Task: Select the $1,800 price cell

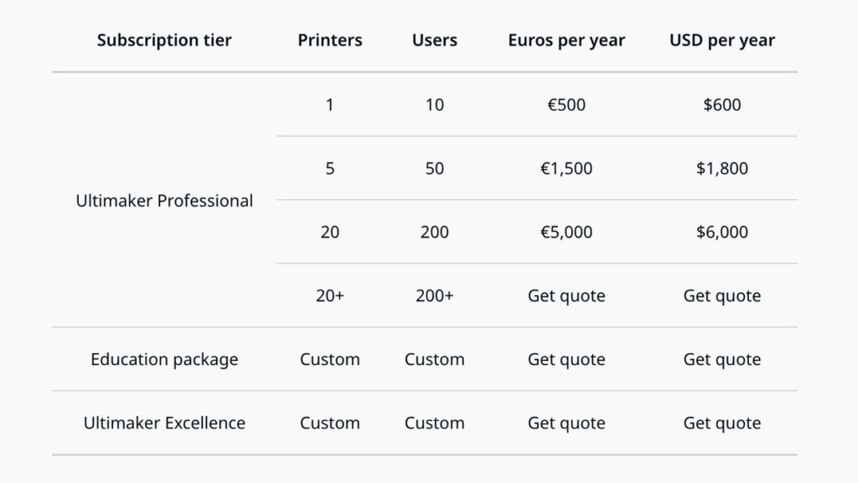Action: 721,168
